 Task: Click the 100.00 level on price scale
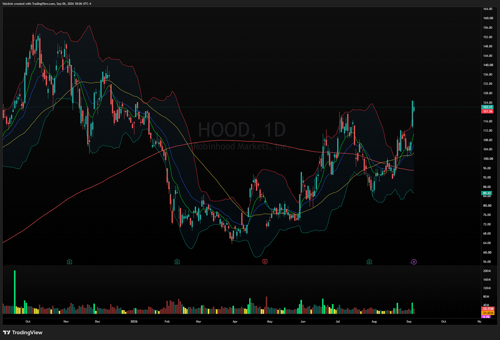coord(488,159)
